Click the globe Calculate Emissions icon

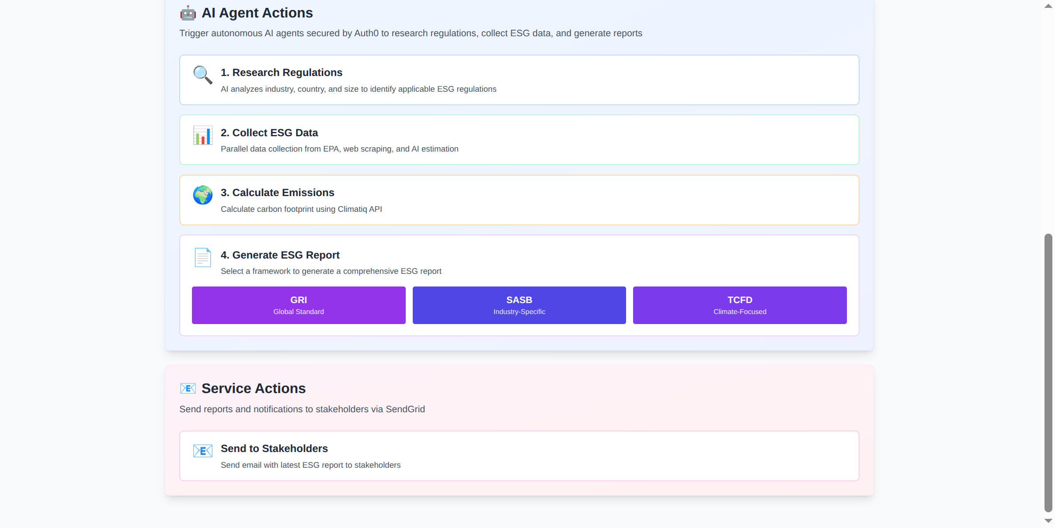[202, 195]
